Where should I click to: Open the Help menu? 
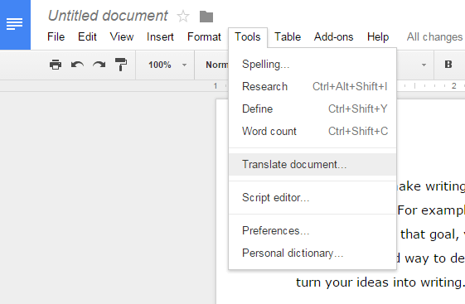click(x=378, y=37)
